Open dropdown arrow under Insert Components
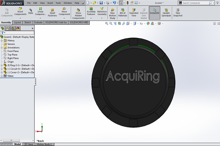The height and width of the screenshot is (146, 220). [x=20, y=18]
